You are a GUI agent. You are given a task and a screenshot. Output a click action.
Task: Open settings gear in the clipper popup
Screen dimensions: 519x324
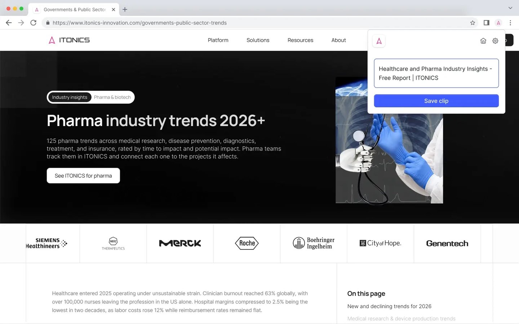495,41
